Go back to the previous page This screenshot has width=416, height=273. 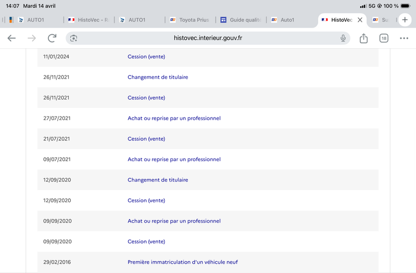(11, 38)
